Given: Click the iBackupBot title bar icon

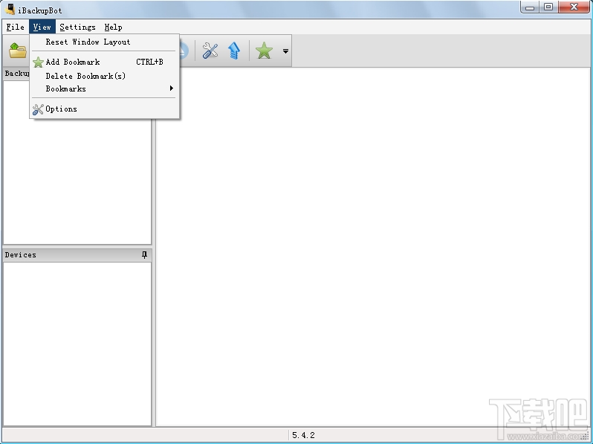Looking at the screenshot, I should pos(10,10).
